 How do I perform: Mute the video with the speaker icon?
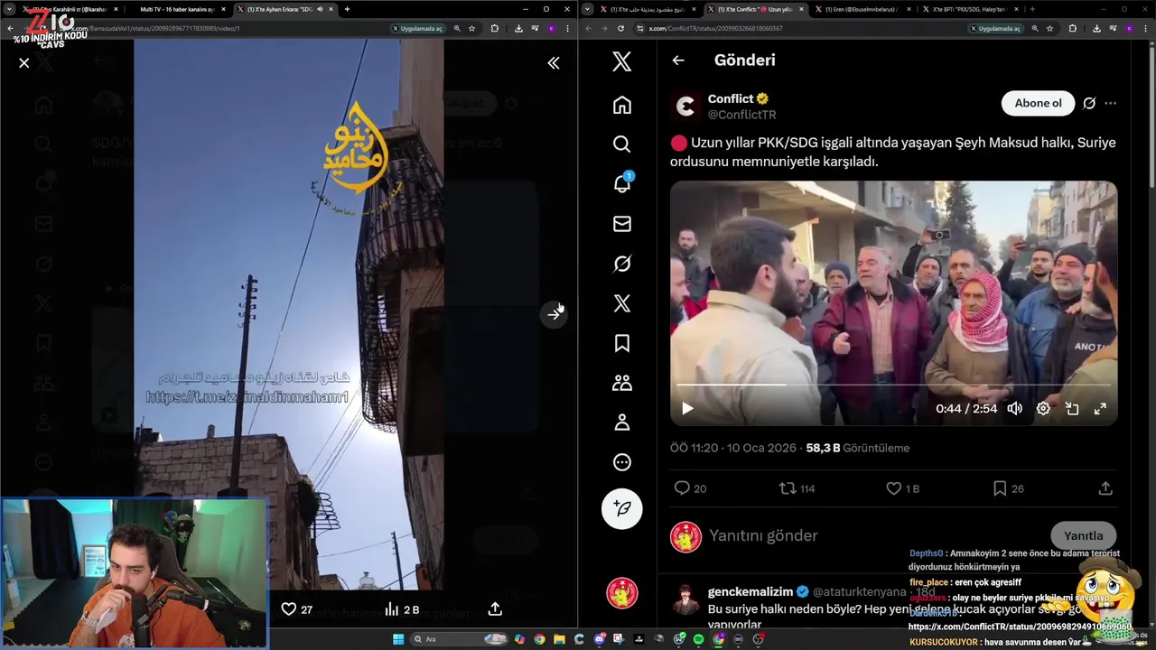1015,408
